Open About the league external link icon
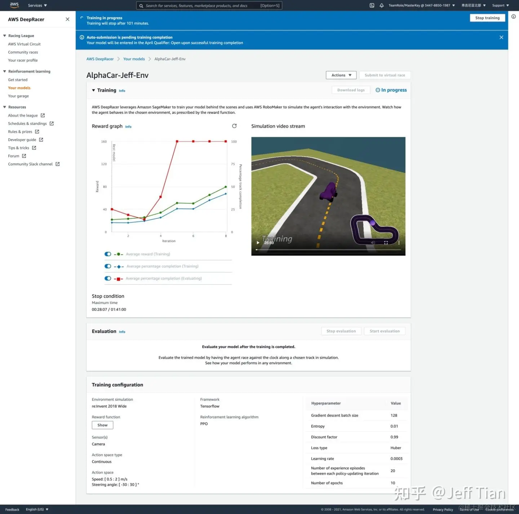Viewport: 519px width, 514px height. pyautogui.click(x=43, y=115)
